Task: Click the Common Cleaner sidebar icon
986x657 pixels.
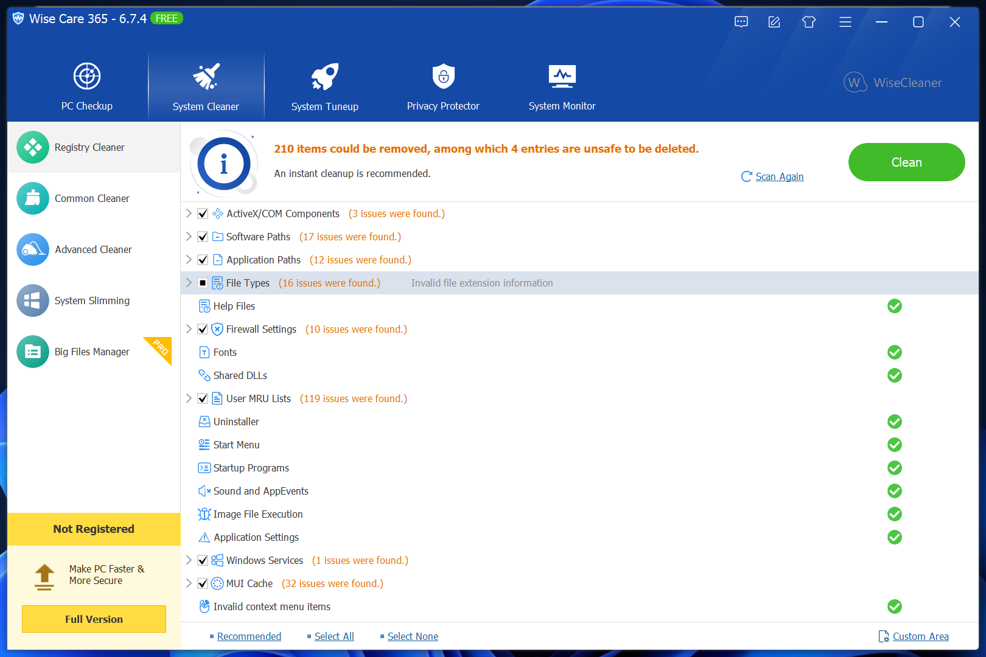Action: click(33, 198)
